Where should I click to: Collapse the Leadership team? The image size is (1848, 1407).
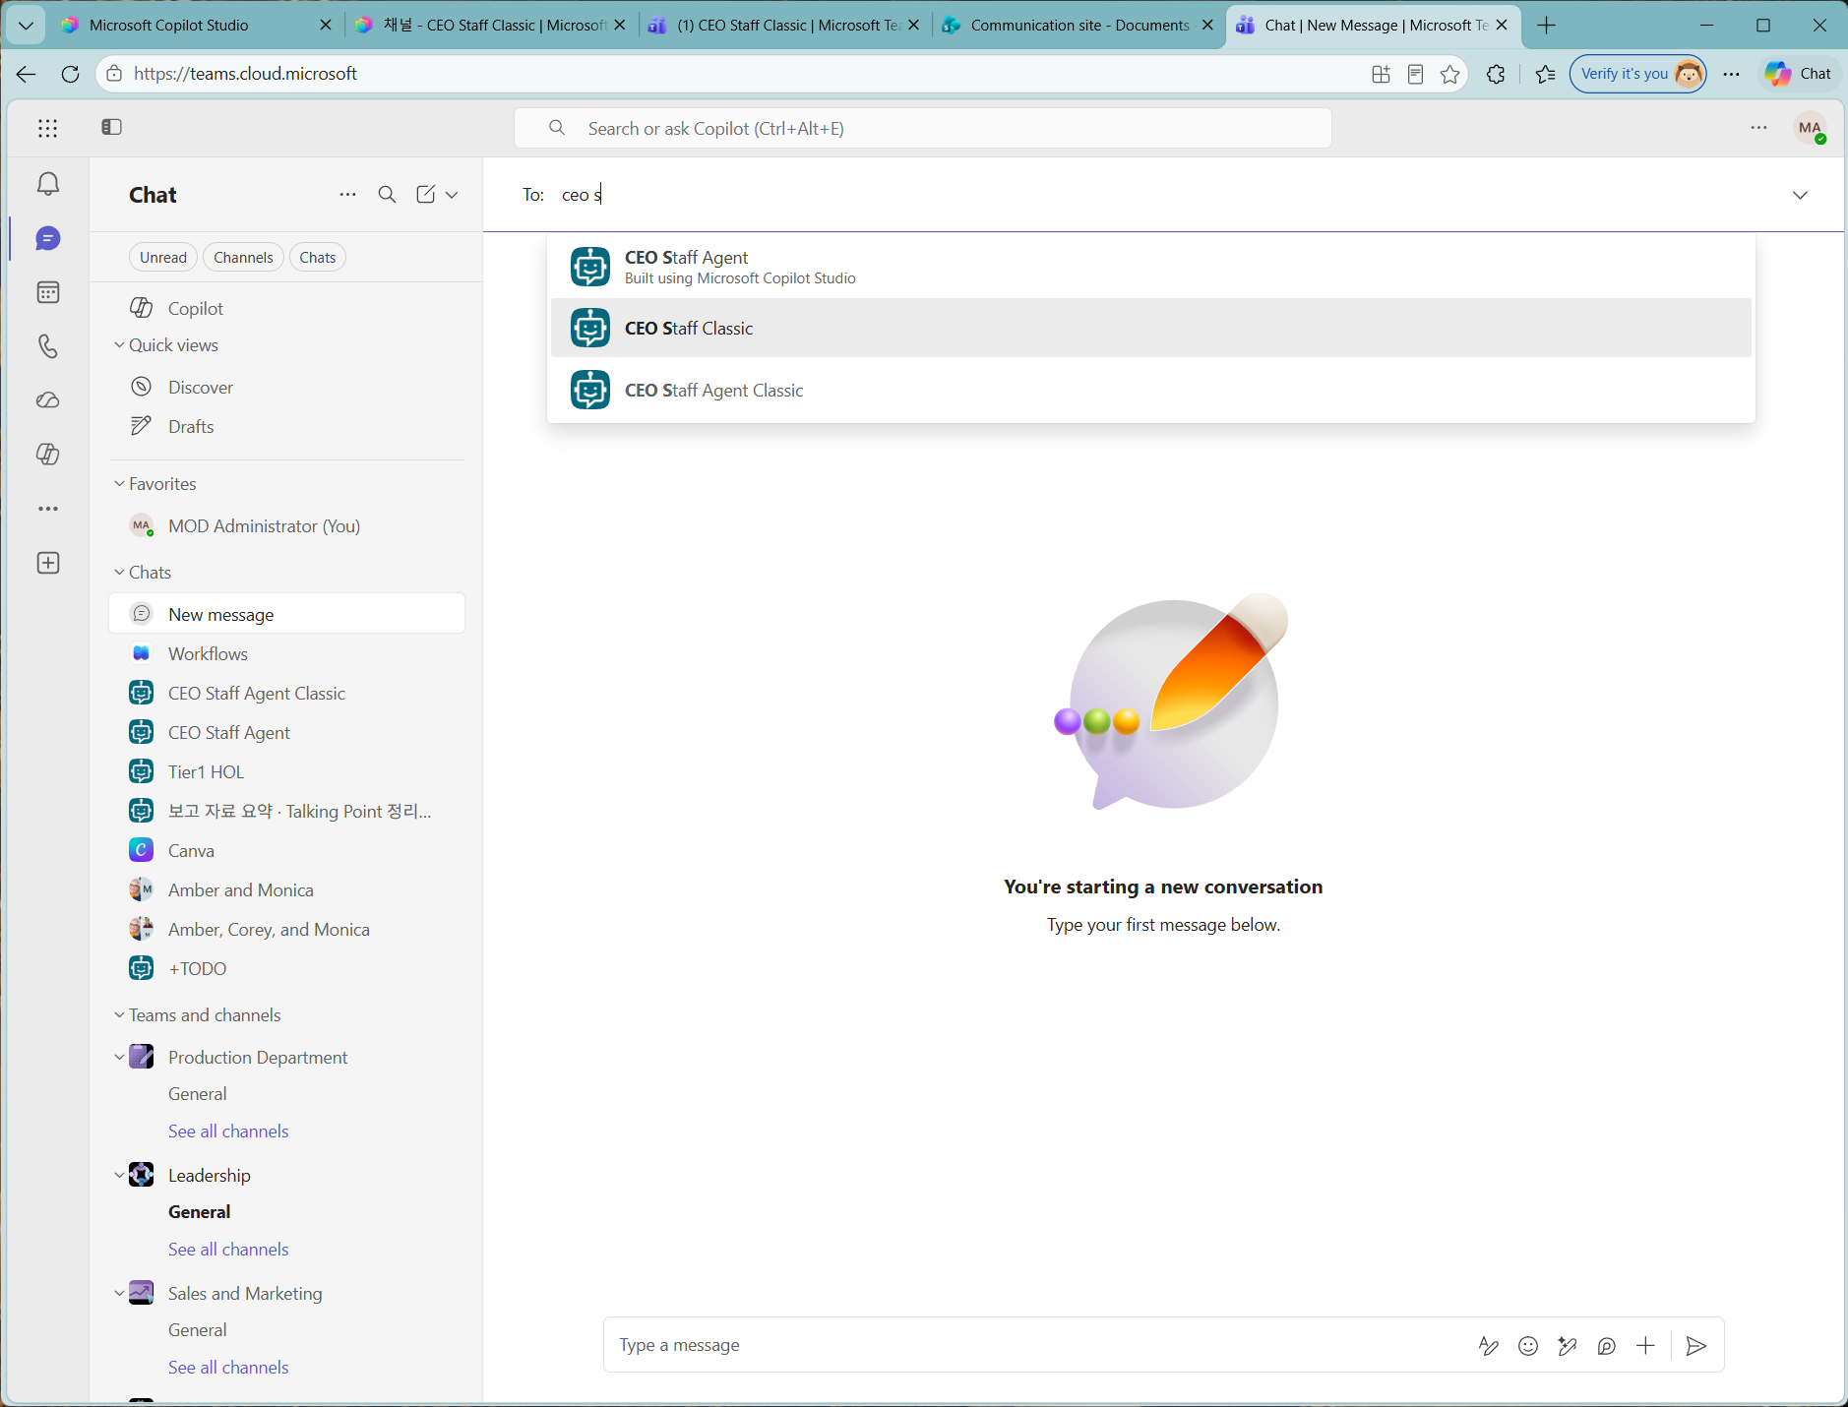point(119,1176)
